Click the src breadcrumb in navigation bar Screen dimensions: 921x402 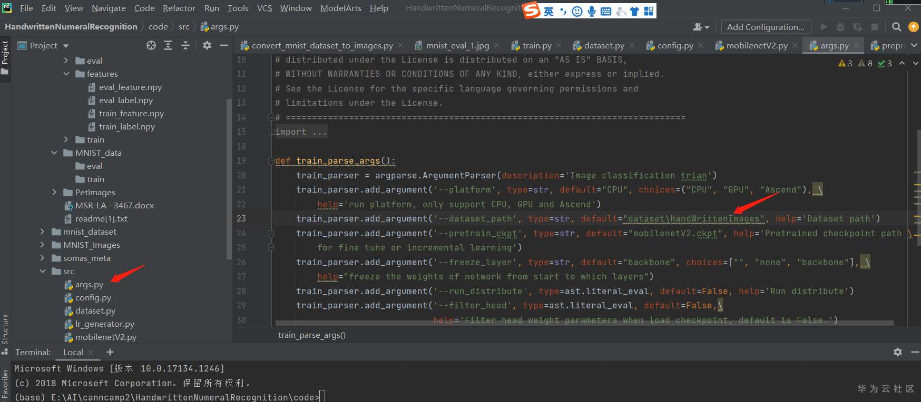click(x=184, y=27)
